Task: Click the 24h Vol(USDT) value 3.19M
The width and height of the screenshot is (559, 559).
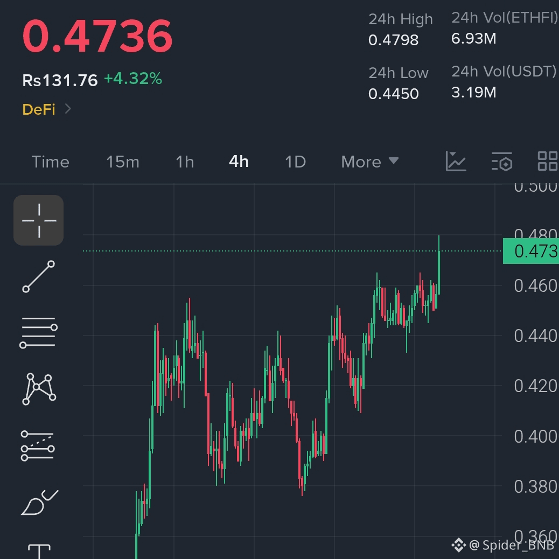Action: click(x=473, y=92)
